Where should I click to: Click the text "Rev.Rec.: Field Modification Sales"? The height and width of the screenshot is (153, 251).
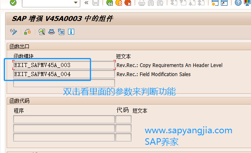tap(154, 74)
